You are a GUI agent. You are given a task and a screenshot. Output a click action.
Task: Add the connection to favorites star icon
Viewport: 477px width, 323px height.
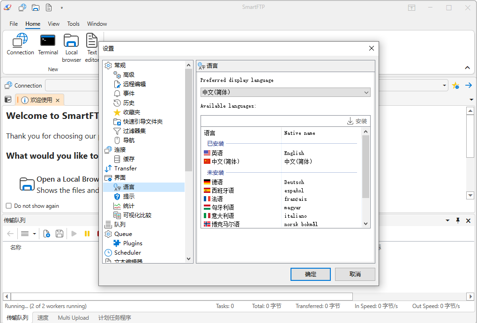click(455, 85)
